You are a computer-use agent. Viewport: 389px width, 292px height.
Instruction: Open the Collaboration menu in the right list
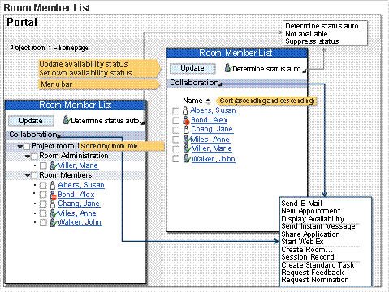[x=196, y=83]
